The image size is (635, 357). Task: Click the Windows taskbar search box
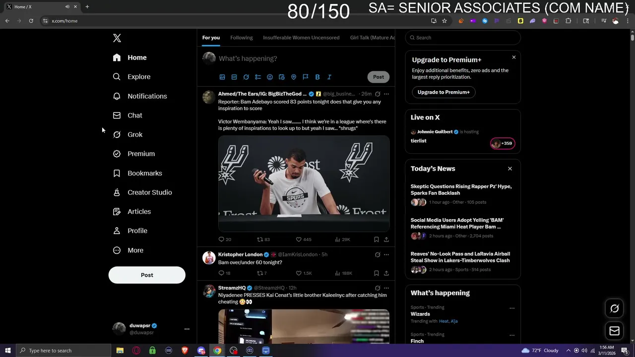[63, 351]
